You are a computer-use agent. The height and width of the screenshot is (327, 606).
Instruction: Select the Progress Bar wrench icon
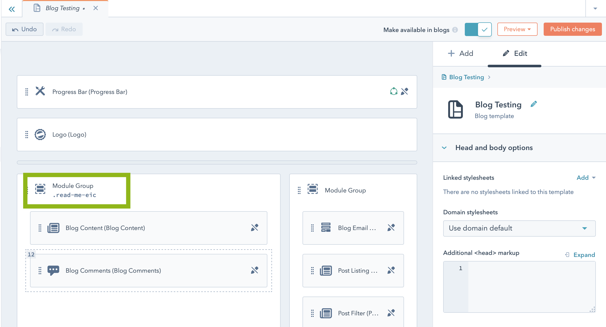pyautogui.click(x=40, y=91)
